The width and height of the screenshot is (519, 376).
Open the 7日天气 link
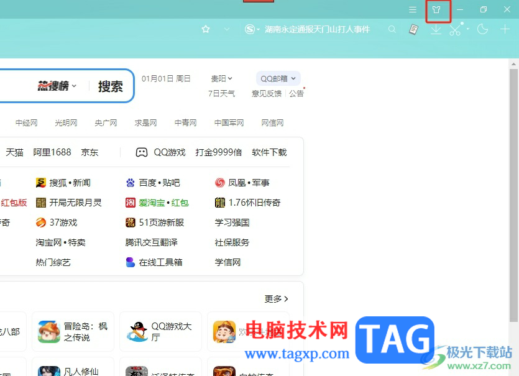click(x=221, y=94)
